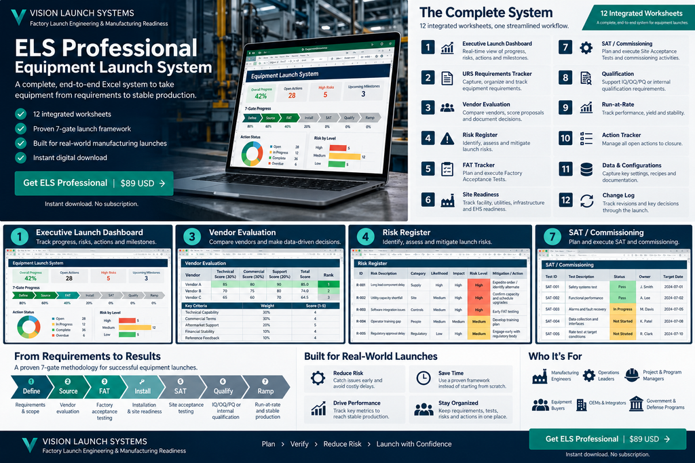Click the Operations Leaders gear icon
695x463 pixels.
coord(589,376)
